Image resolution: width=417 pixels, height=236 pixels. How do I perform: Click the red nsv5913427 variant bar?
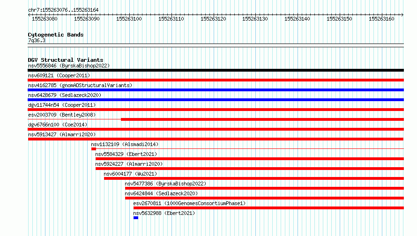point(216,139)
